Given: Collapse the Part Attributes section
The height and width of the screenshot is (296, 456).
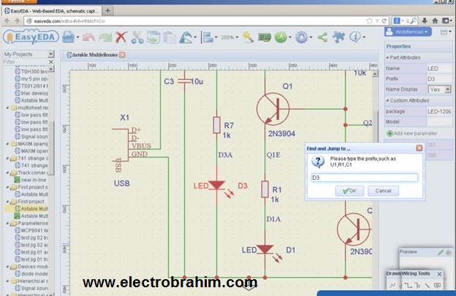Looking at the screenshot, I should point(387,58).
